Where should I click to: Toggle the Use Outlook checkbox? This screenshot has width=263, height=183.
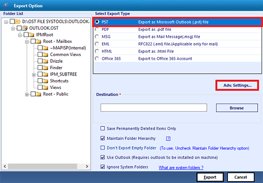click(102, 157)
